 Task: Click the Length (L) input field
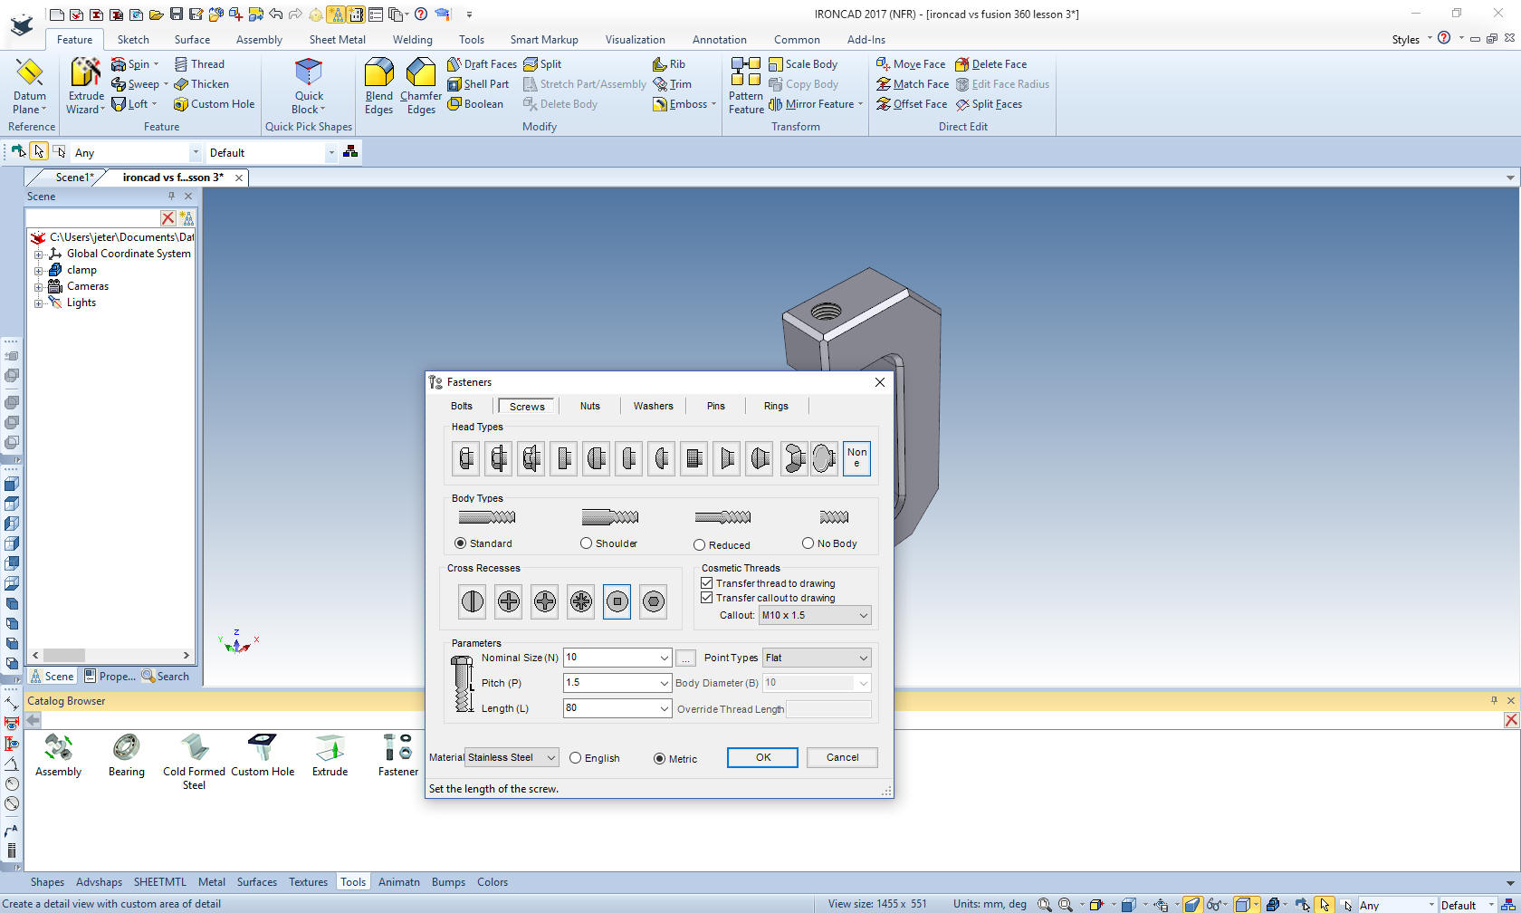[609, 708]
